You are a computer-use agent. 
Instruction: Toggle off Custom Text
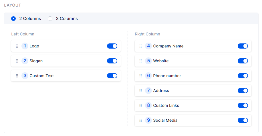pos(112,76)
